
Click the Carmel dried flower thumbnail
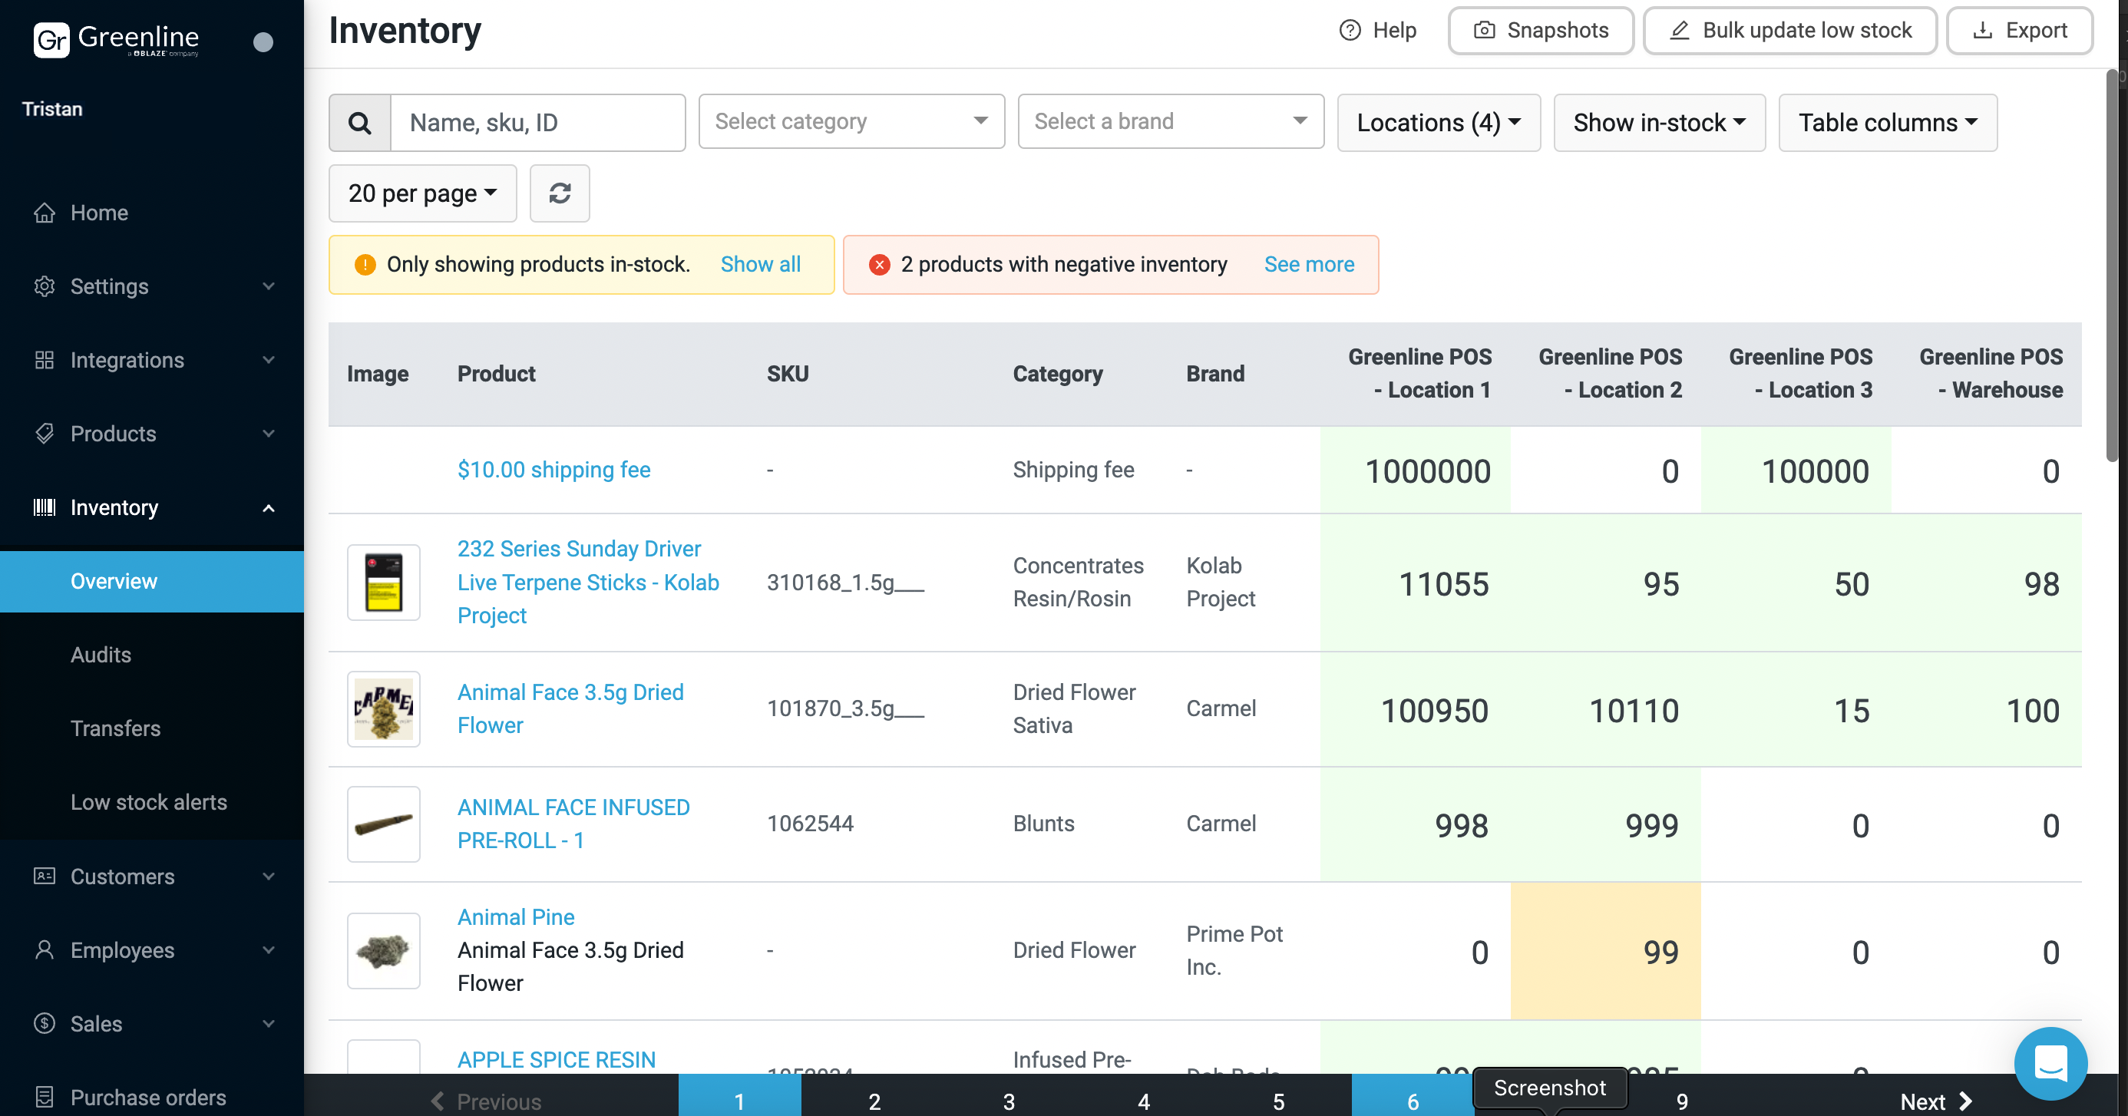[383, 708]
